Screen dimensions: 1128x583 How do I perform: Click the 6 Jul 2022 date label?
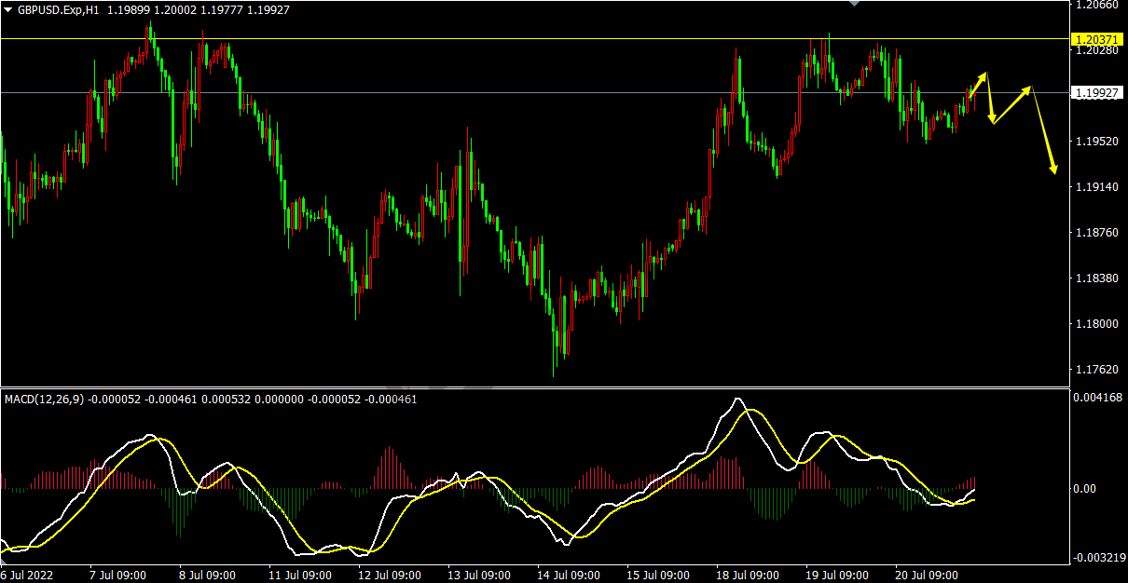(29, 575)
